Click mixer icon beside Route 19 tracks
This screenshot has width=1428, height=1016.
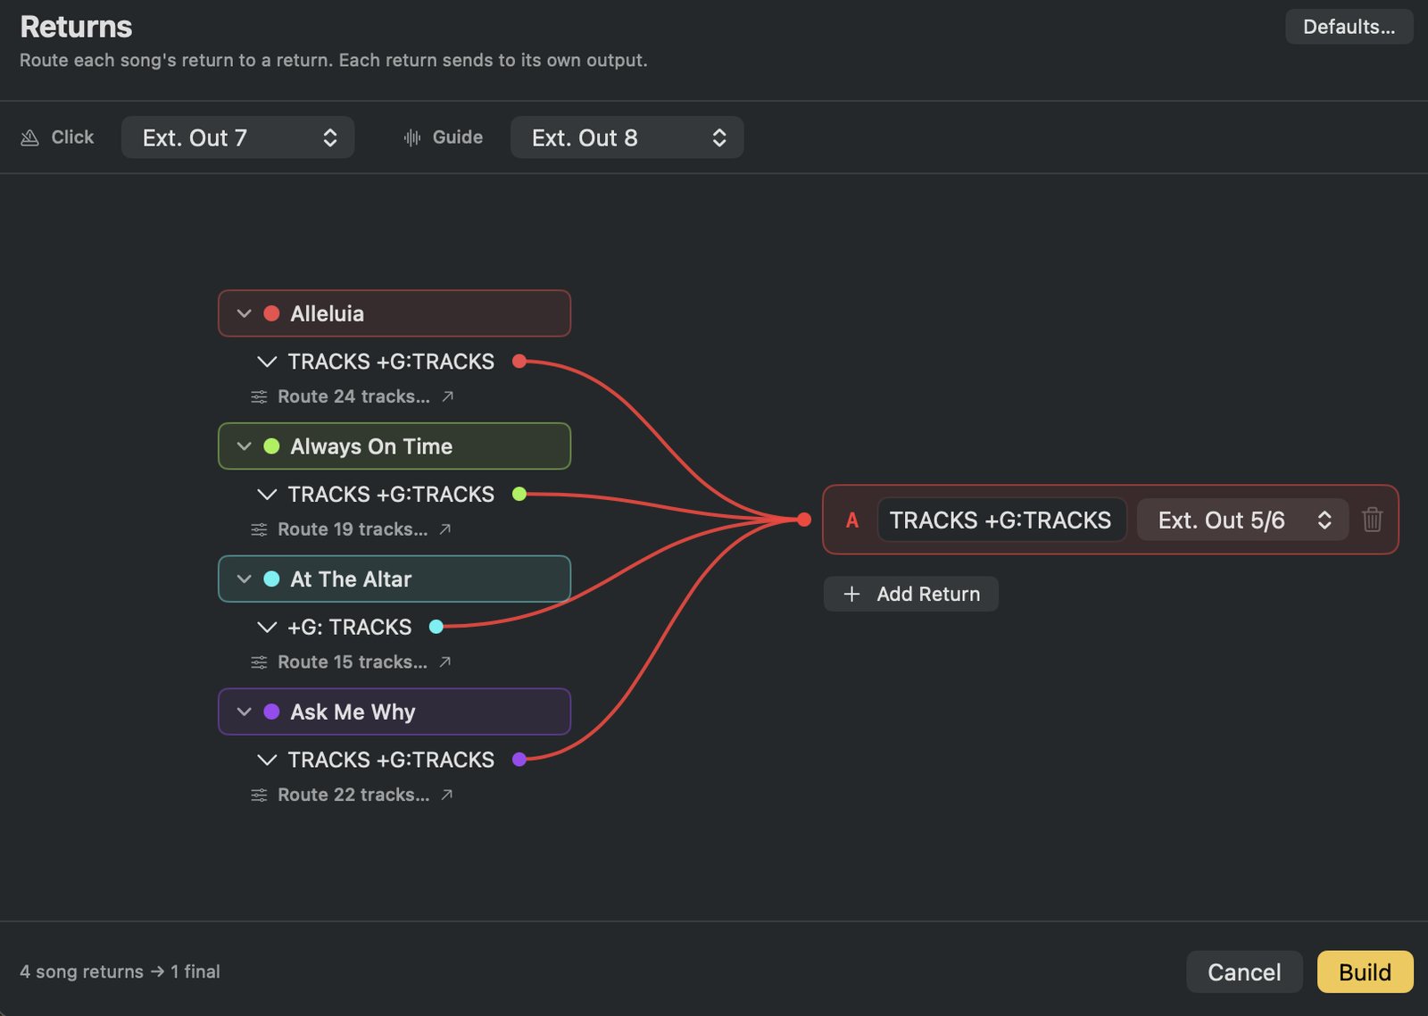259,529
